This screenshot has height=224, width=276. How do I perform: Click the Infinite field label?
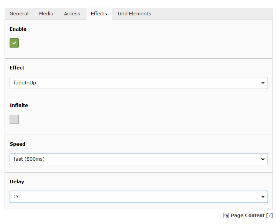19,105
